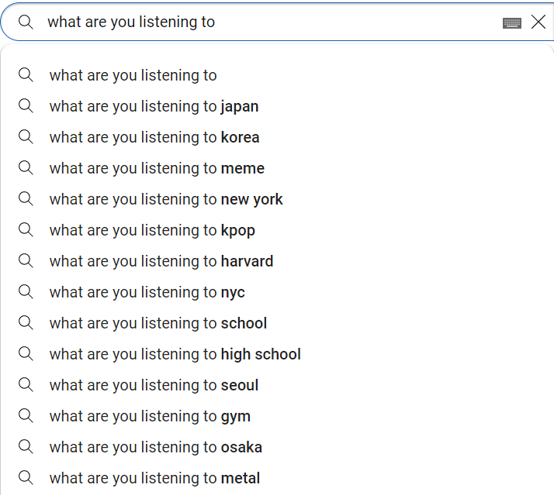Image resolution: width=554 pixels, height=495 pixels.
Task: Select the 'osaka' suggestion
Action: [x=156, y=447]
